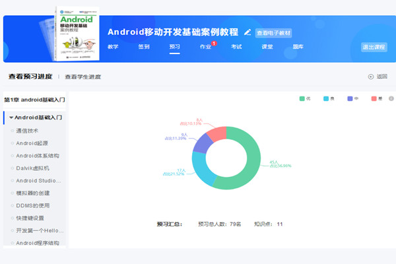Click the pencil edit icon beside course title

pos(247,32)
